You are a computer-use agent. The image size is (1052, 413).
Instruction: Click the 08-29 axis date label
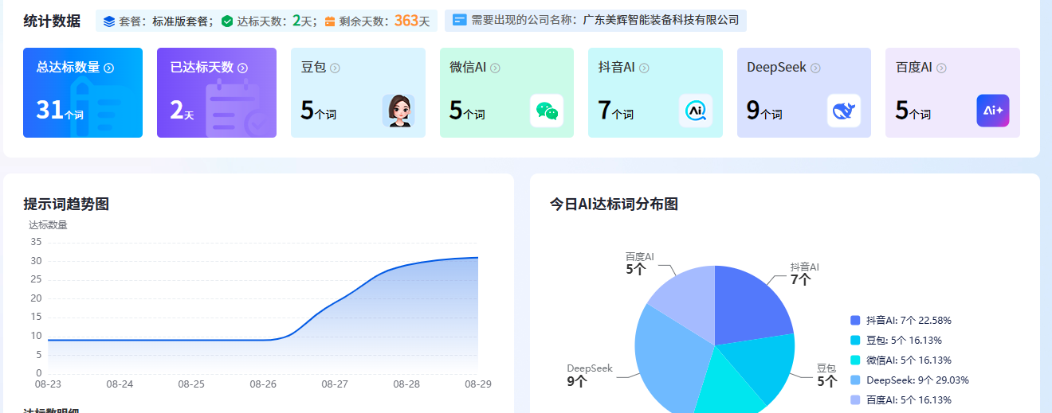[x=478, y=384]
